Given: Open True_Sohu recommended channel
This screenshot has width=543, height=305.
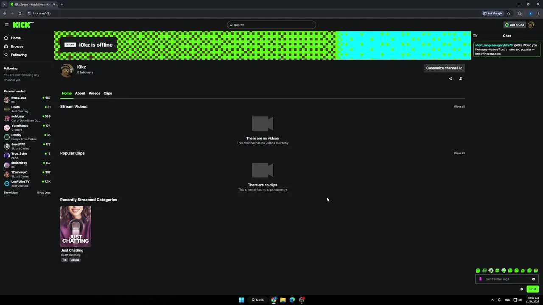Looking at the screenshot, I should [x=27, y=155].
